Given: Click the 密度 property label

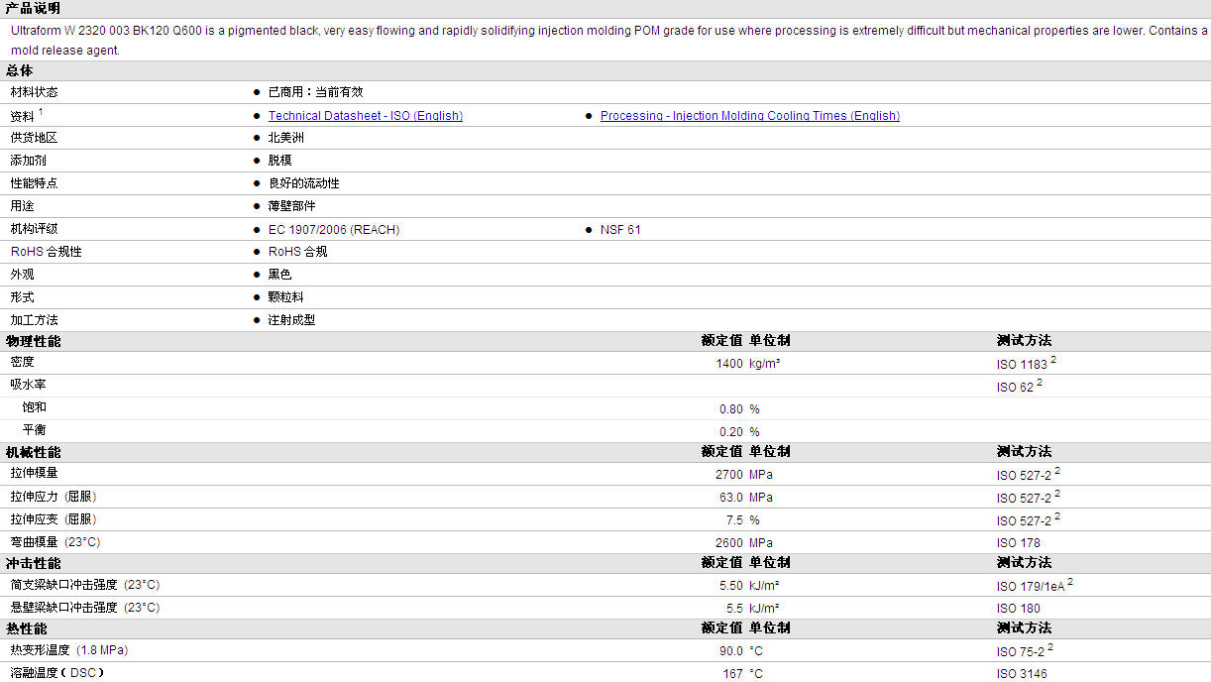Looking at the screenshot, I should point(23,362).
